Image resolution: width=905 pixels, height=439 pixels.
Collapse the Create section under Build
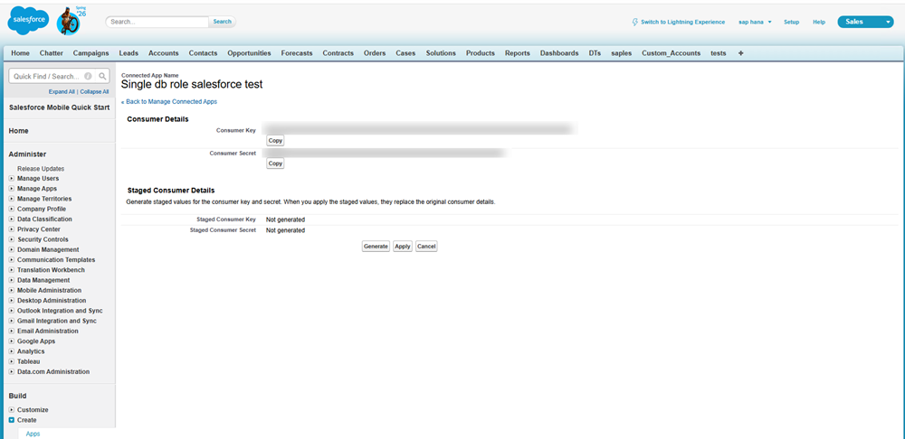pyautogui.click(x=12, y=420)
